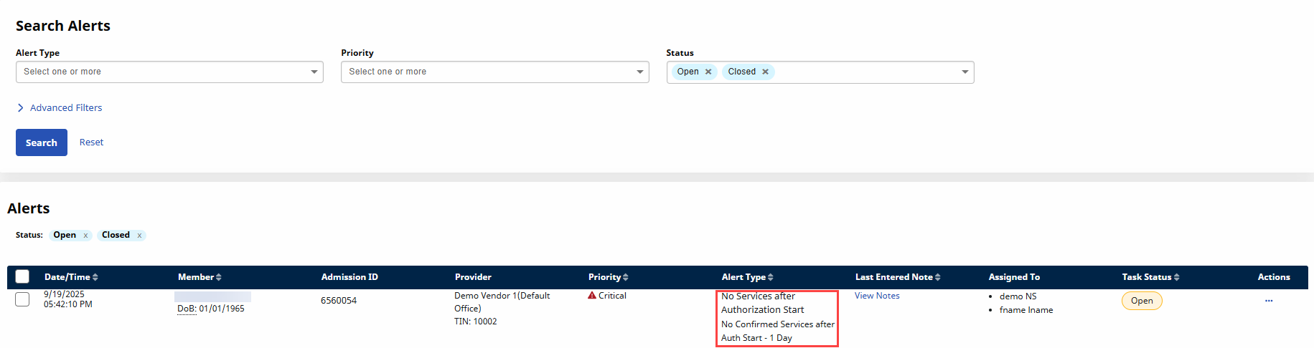Select the 9/19/2025 alert row checkbox
1314x348 pixels.
[22, 299]
